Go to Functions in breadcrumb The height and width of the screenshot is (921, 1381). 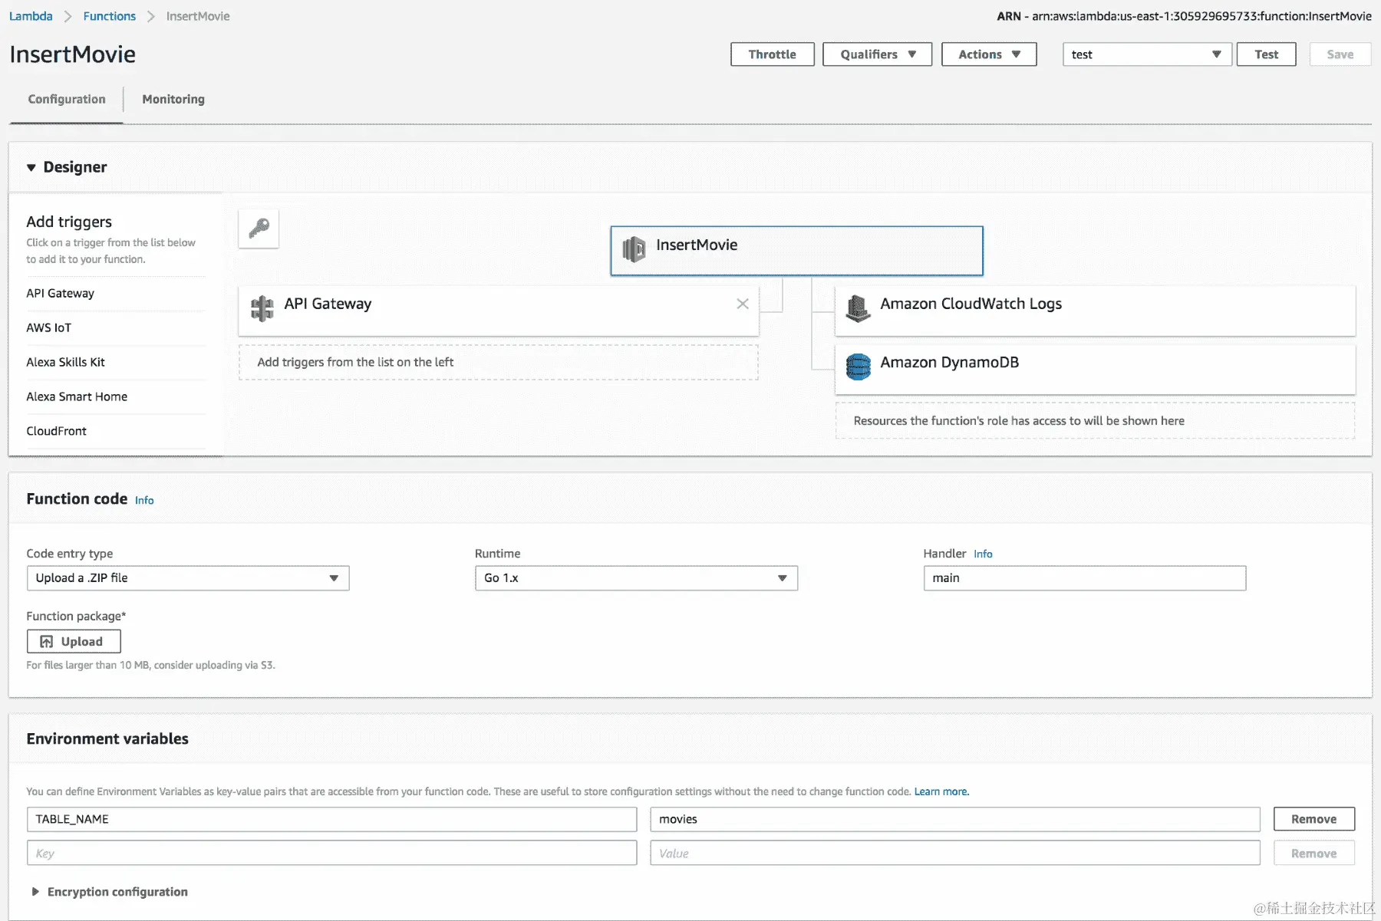point(110,16)
